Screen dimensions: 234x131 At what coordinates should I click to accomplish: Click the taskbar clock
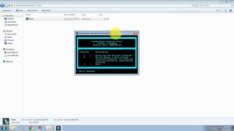pos(227,128)
